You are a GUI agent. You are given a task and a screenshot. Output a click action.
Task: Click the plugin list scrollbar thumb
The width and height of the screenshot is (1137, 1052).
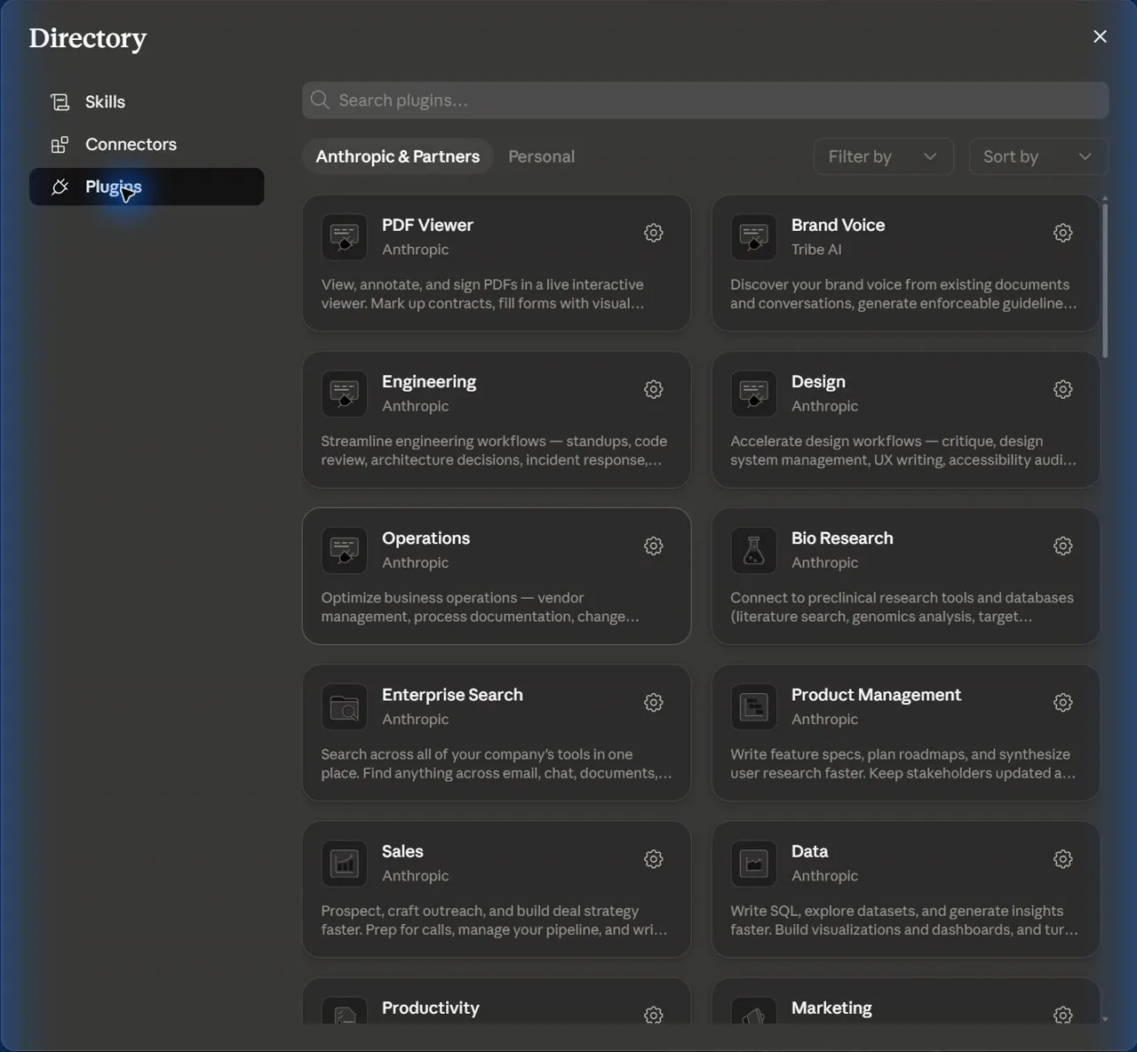[1105, 281]
